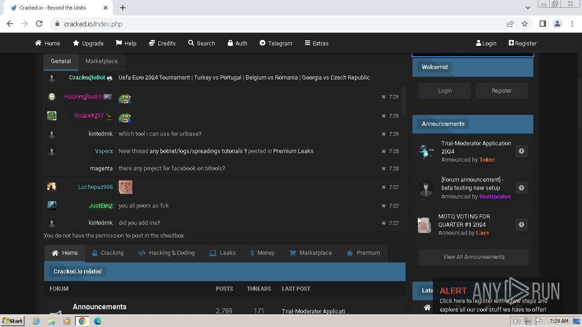The height and width of the screenshot is (327, 582).
Task: Click the Login button in Welcome panel
Action: coord(445,91)
